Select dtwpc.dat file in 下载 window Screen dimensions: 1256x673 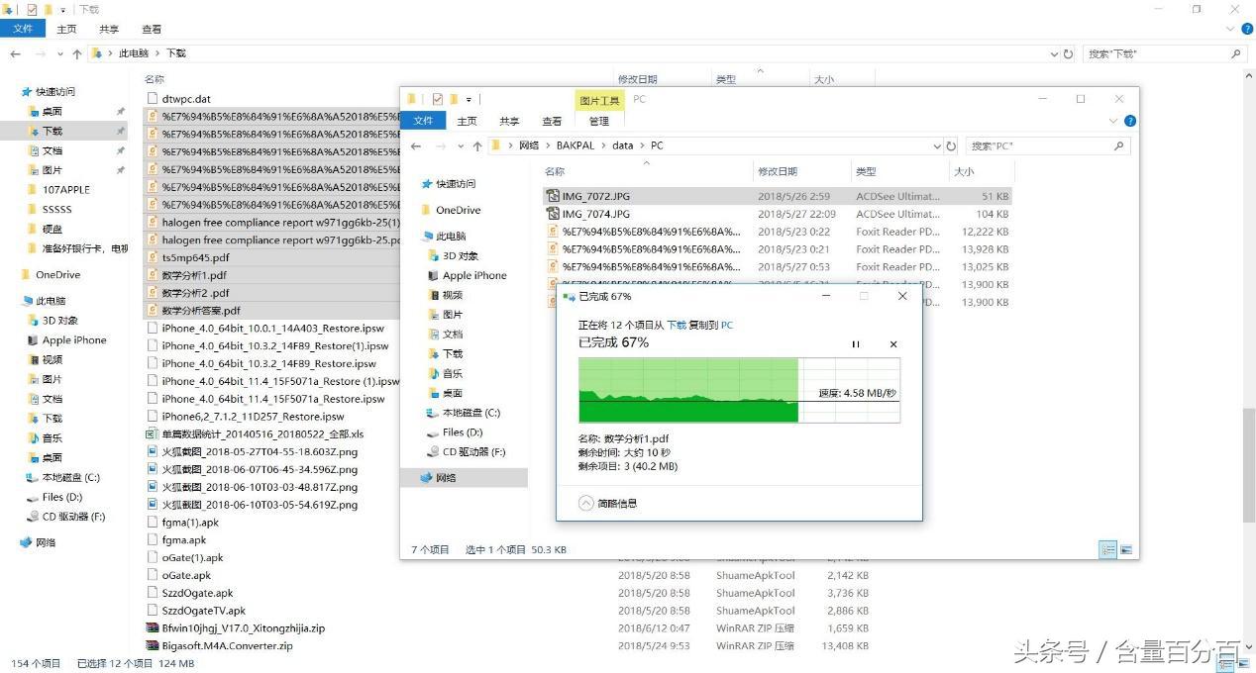point(186,99)
